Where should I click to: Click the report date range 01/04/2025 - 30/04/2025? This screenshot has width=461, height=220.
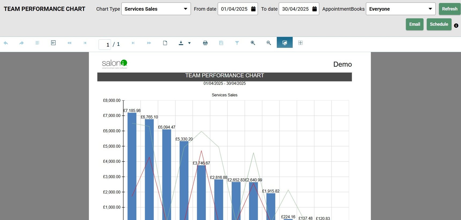225,83
